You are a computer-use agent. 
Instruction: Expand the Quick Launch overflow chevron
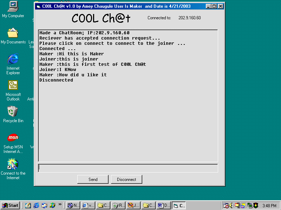coord(60,204)
